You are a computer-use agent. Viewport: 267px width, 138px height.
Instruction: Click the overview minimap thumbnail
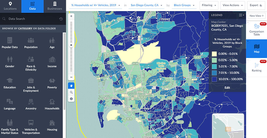click(228, 126)
